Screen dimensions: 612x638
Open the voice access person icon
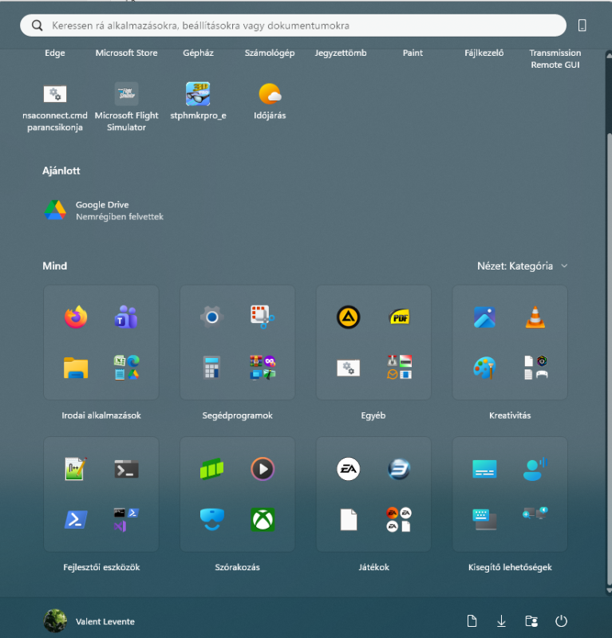pos(535,469)
